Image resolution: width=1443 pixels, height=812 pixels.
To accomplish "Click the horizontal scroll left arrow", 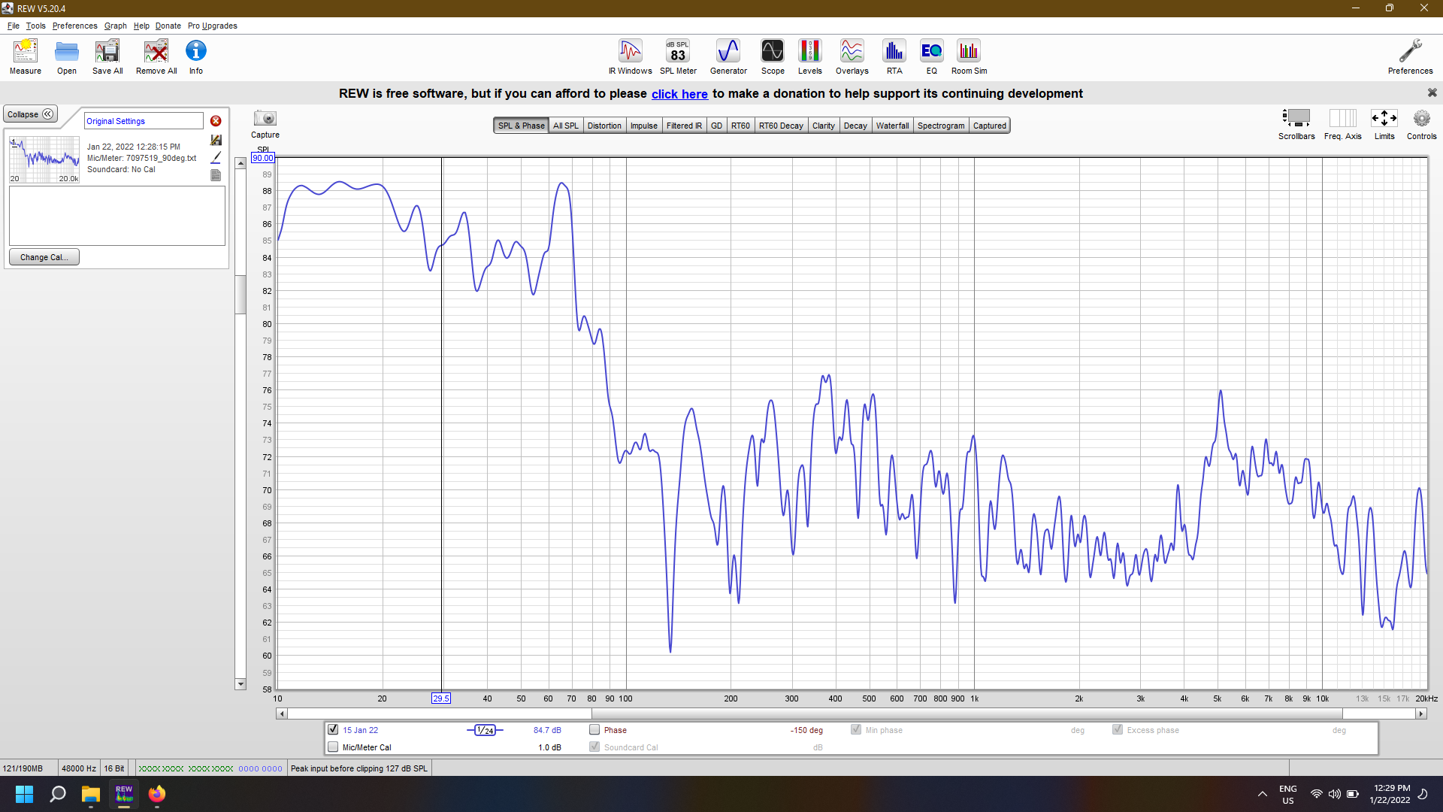I will [281, 714].
